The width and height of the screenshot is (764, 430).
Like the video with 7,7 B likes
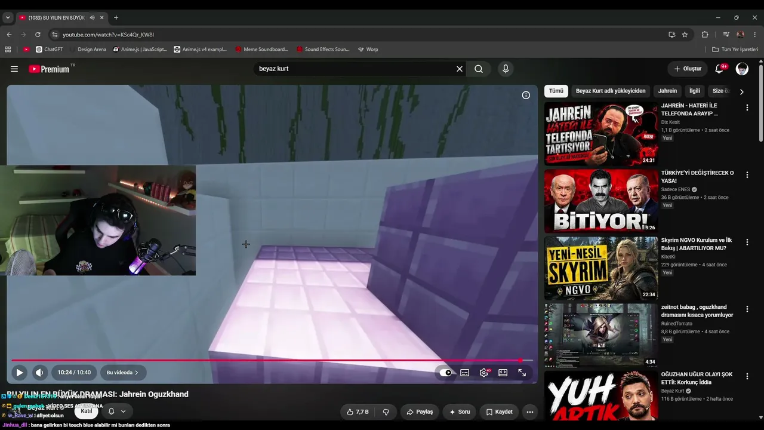click(x=358, y=412)
